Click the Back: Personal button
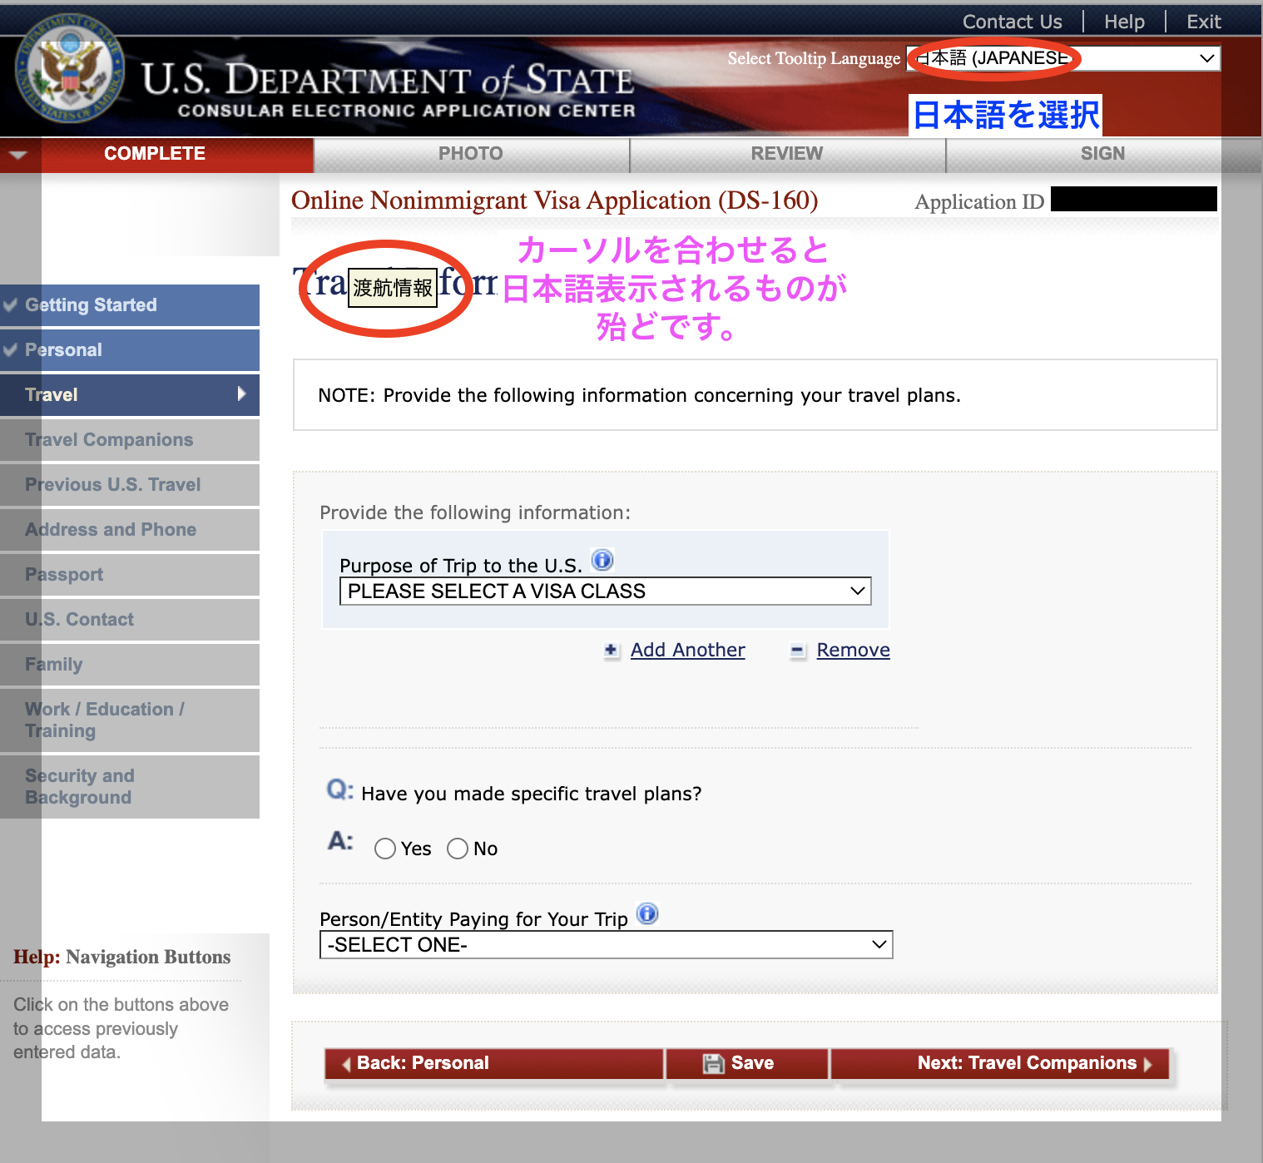This screenshot has width=1263, height=1163. pos(494,1063)
